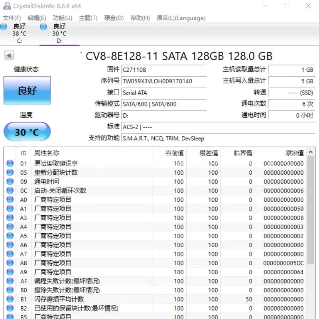Open the 功能(U) menu
Screen dimensions: 319x319
(x=63, y=18)
